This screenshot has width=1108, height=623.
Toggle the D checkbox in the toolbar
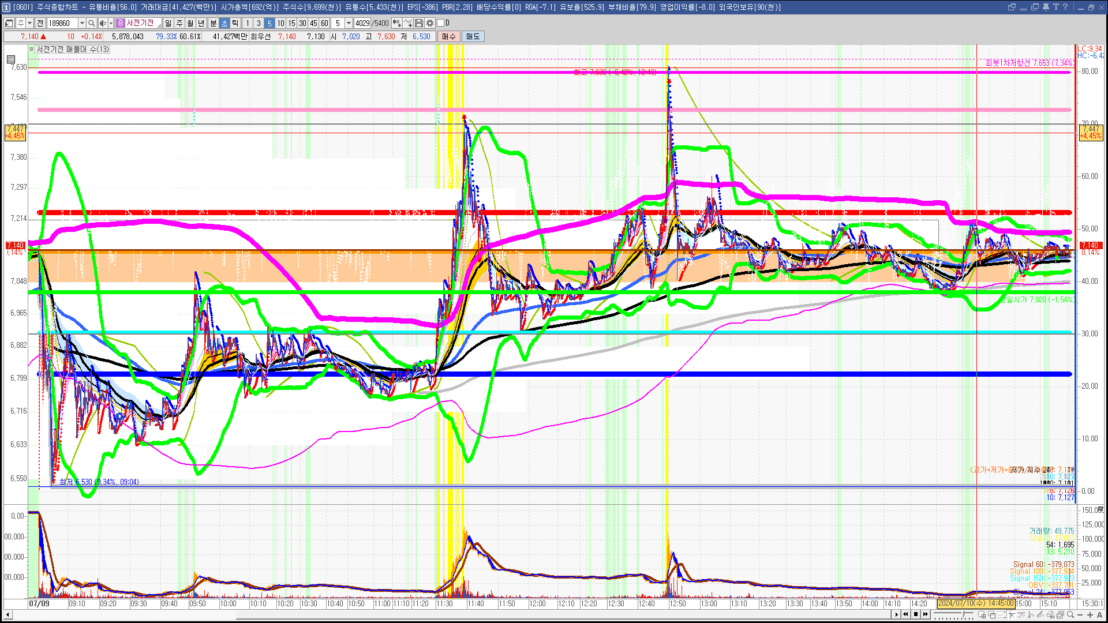(440, 23)
